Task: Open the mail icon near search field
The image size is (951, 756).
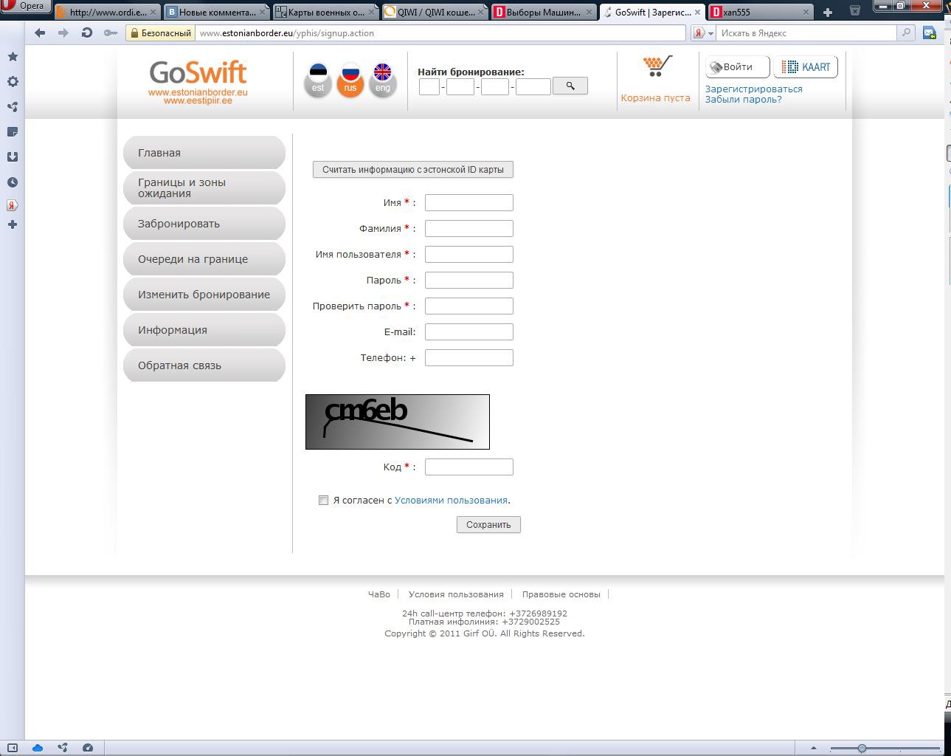Action: [930, 33]
